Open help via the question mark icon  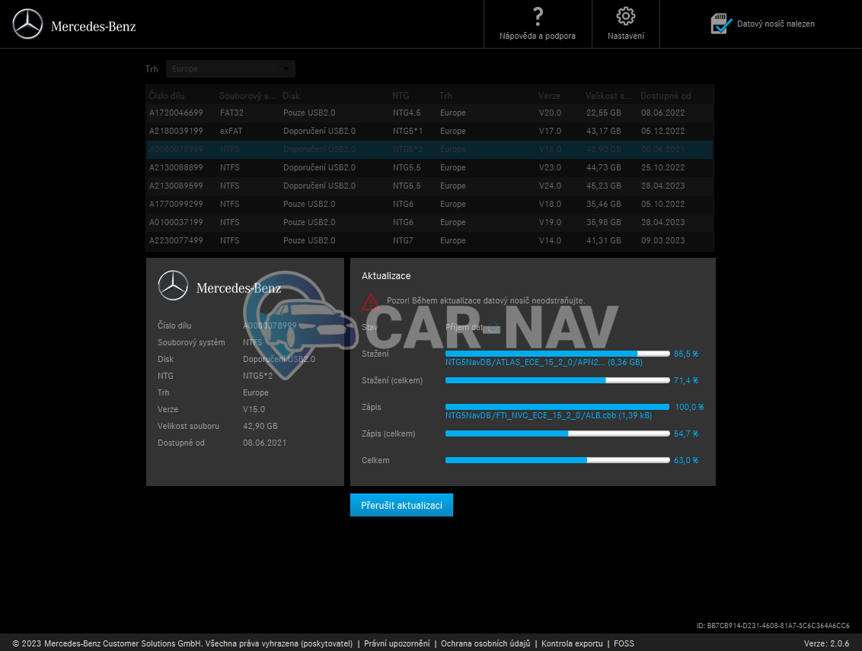click(538, 17)
